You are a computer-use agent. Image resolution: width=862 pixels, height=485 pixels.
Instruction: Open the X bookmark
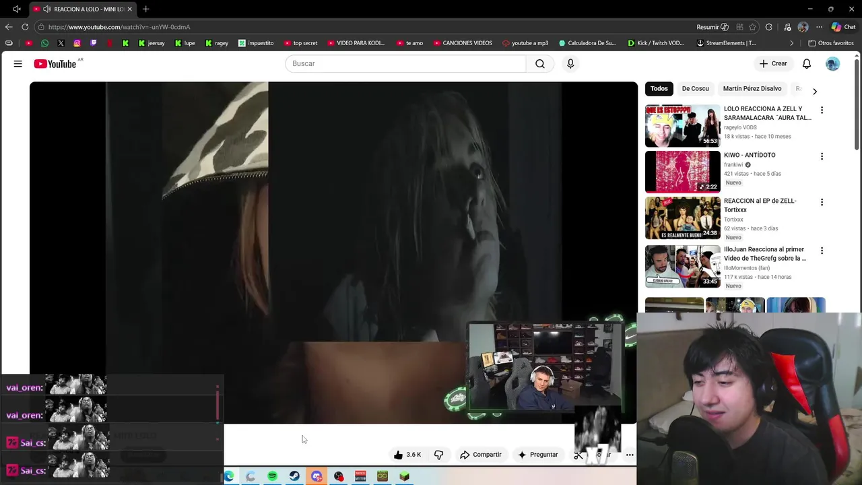point(61,43)
